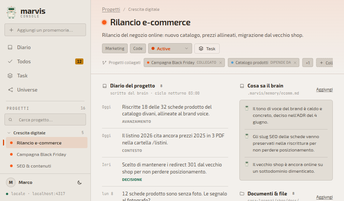Open the entry about 12 schede senza foto

pos(175,197)
